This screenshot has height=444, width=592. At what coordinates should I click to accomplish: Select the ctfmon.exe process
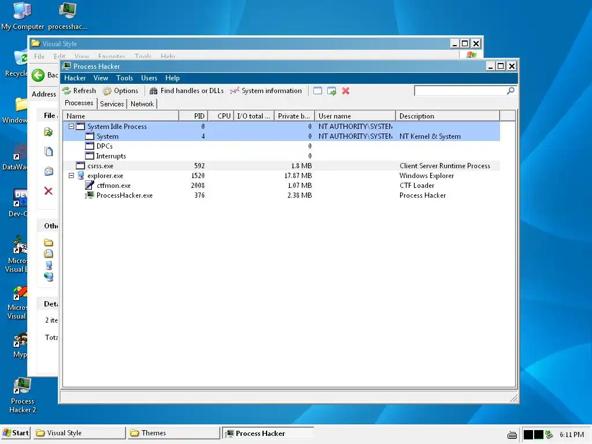(x=282, y=186)
